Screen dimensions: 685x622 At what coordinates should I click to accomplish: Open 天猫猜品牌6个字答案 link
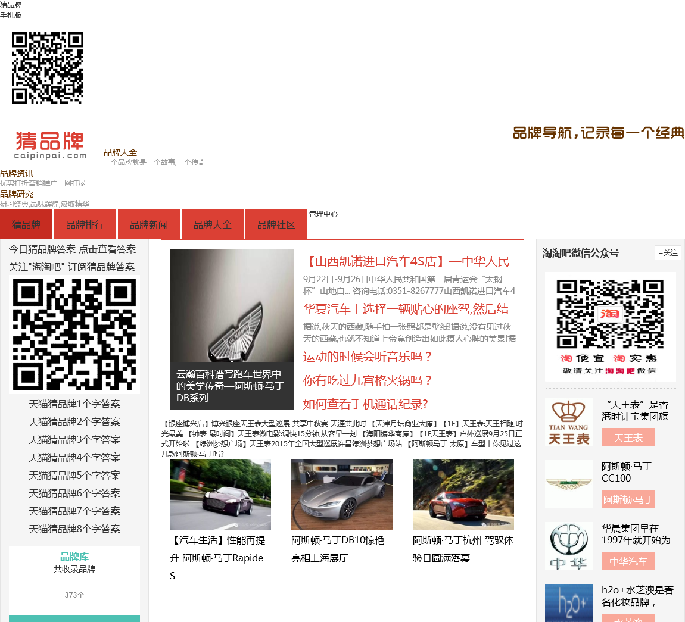(x=74, y=493)
